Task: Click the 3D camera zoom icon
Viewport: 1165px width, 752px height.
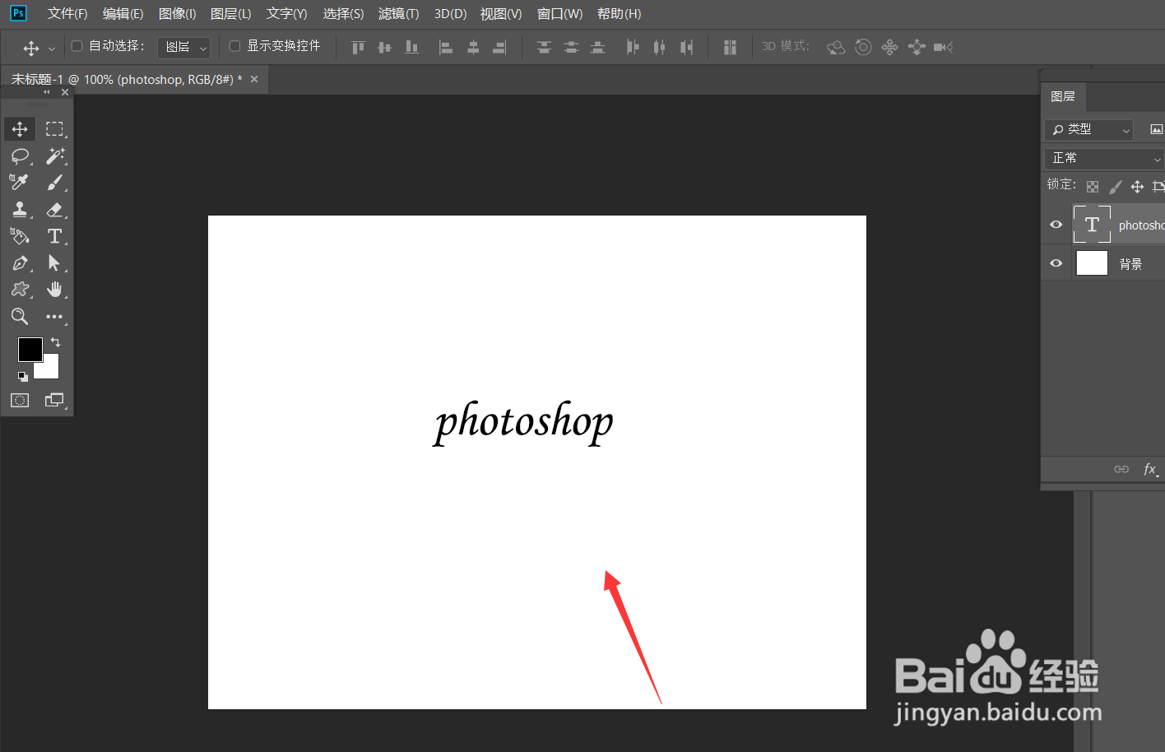Action: [943, 48]
